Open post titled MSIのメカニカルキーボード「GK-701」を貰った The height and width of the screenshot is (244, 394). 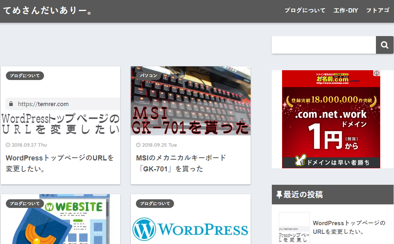pyautogui.click(x=181, y=163)
